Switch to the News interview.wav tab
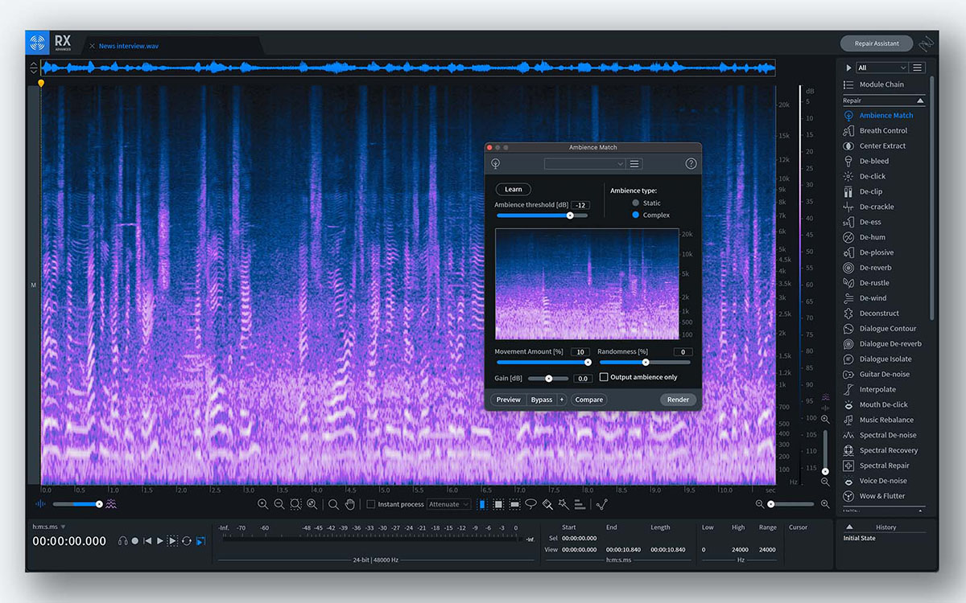The height and width of the screenshot is (603, 966). pyautogui.click(x=128, y=46)
